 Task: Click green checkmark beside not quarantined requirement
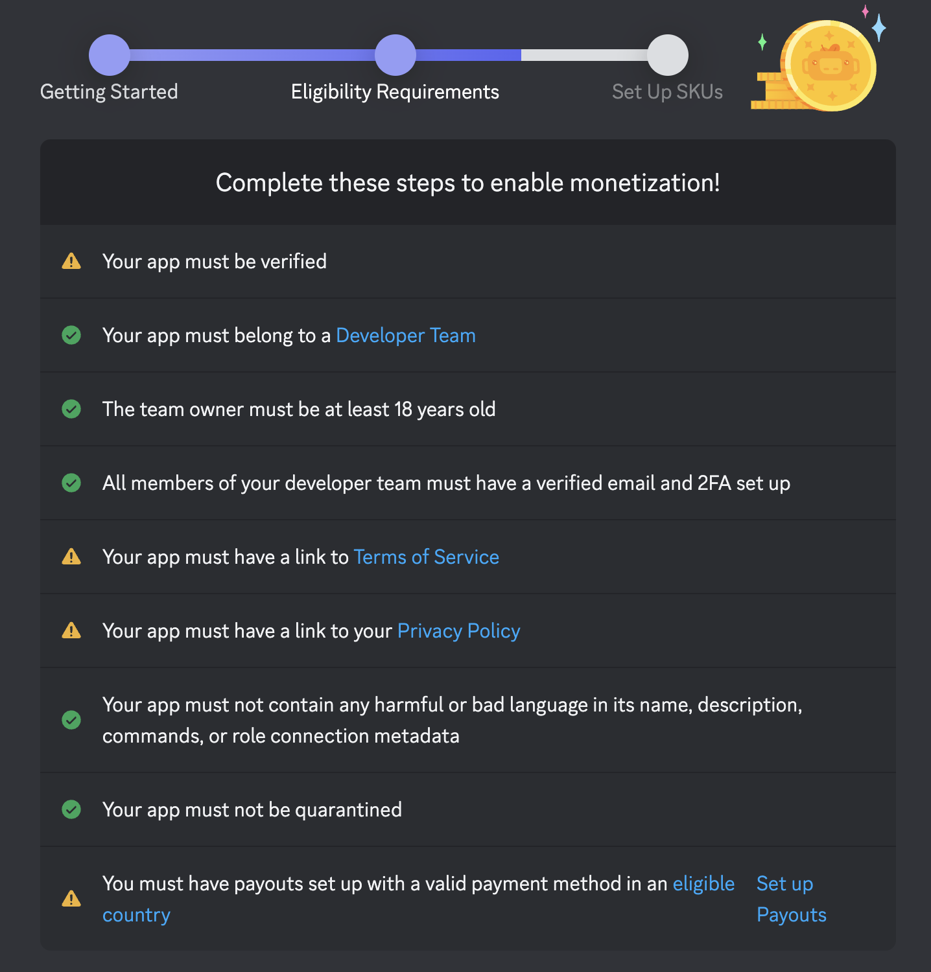(71, 809)
